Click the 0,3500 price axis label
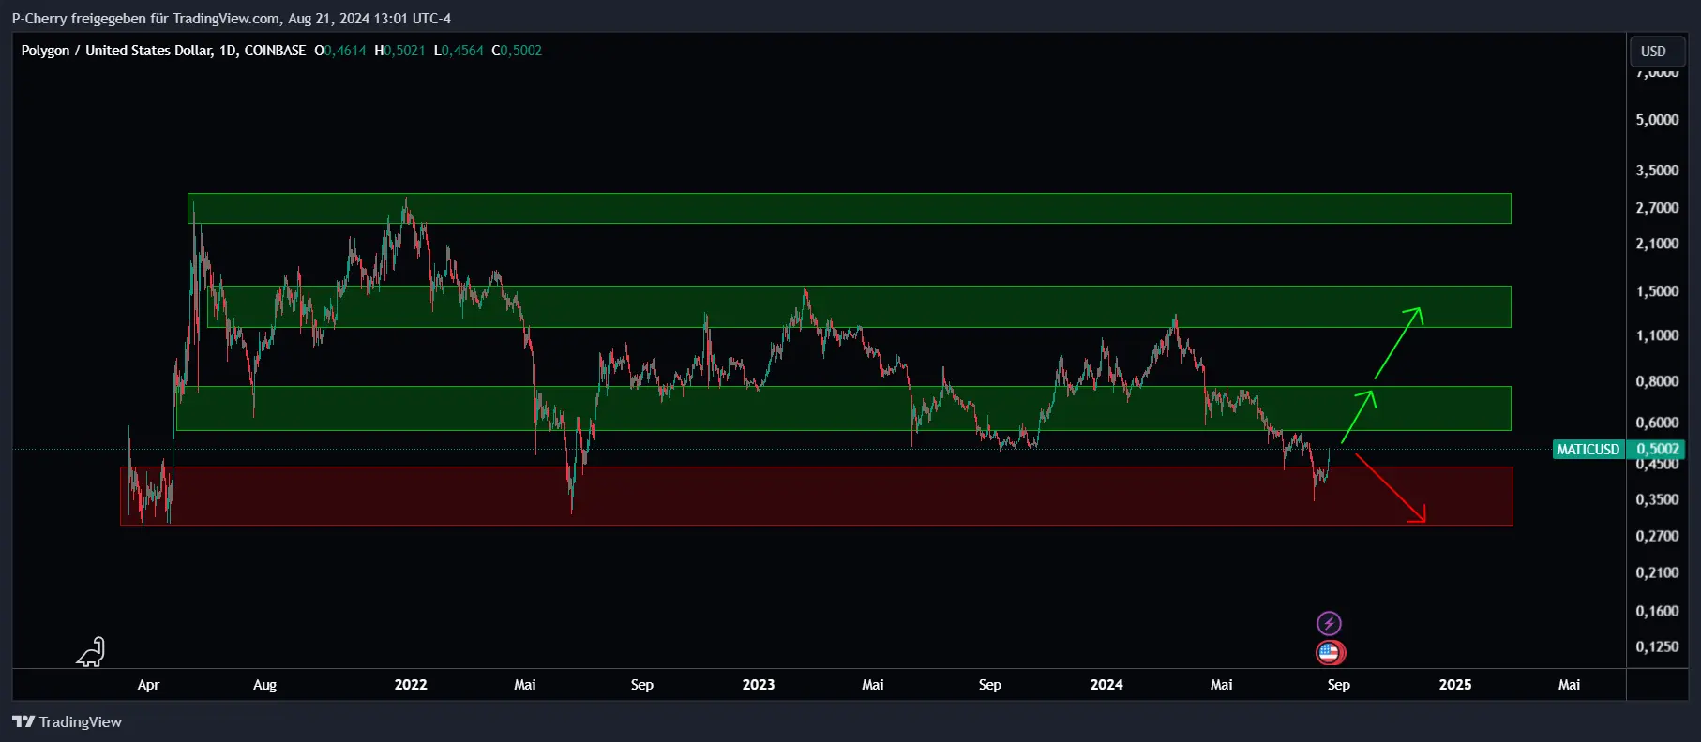 click(1657, 499)
